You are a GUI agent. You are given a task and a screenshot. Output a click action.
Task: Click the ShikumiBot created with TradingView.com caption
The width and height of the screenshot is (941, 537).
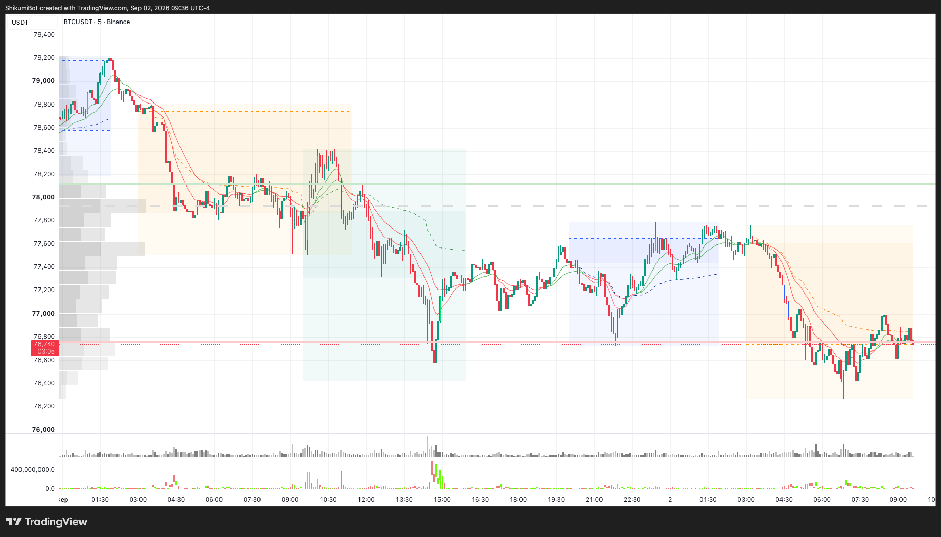coord(107,8)
